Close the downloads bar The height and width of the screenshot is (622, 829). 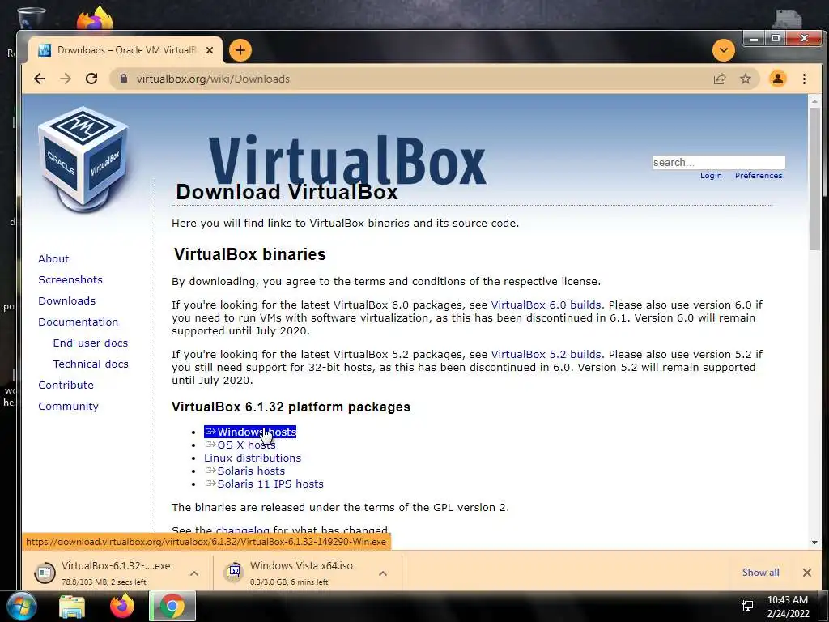807,573
